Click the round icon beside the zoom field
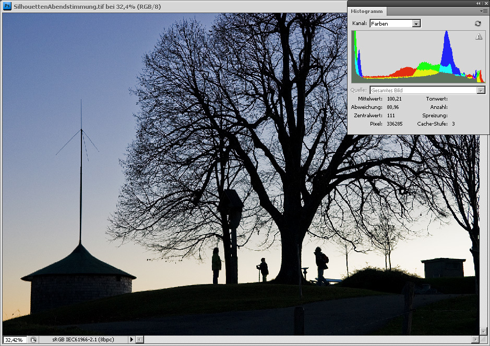Image resolution: width=490 pixels, height=346 pixels. (x=33, y=340)
